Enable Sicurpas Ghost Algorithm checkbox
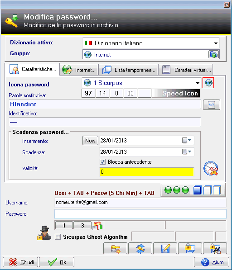Screen dimensions: 232x270 coord(58,237)
